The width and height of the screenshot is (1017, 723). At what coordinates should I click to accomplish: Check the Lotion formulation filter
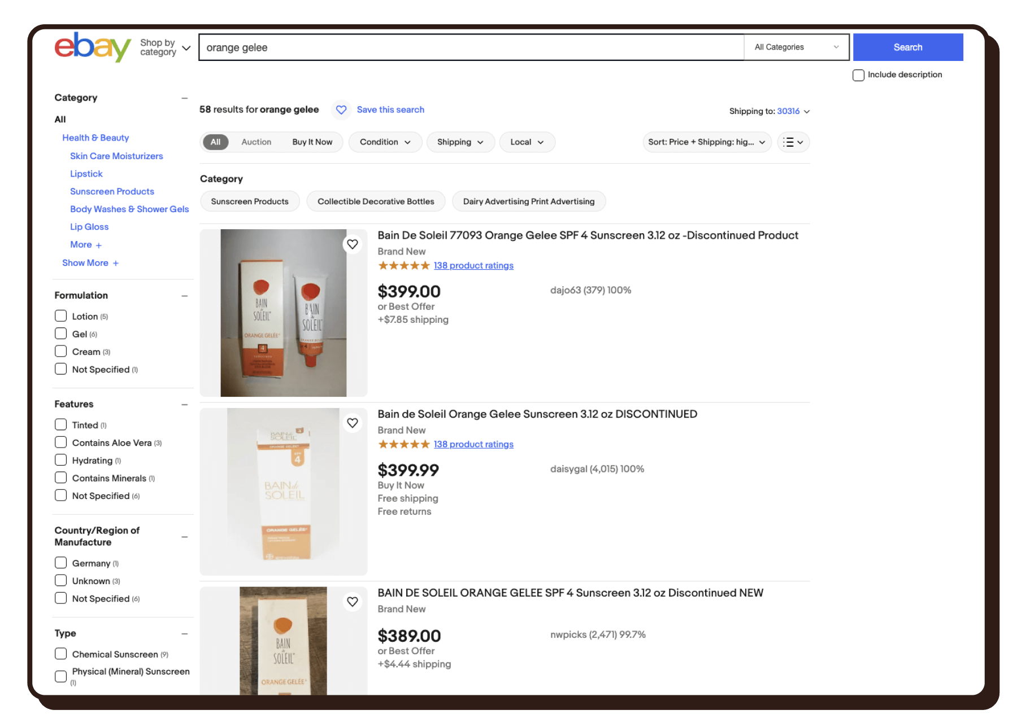tap(60, 316)
